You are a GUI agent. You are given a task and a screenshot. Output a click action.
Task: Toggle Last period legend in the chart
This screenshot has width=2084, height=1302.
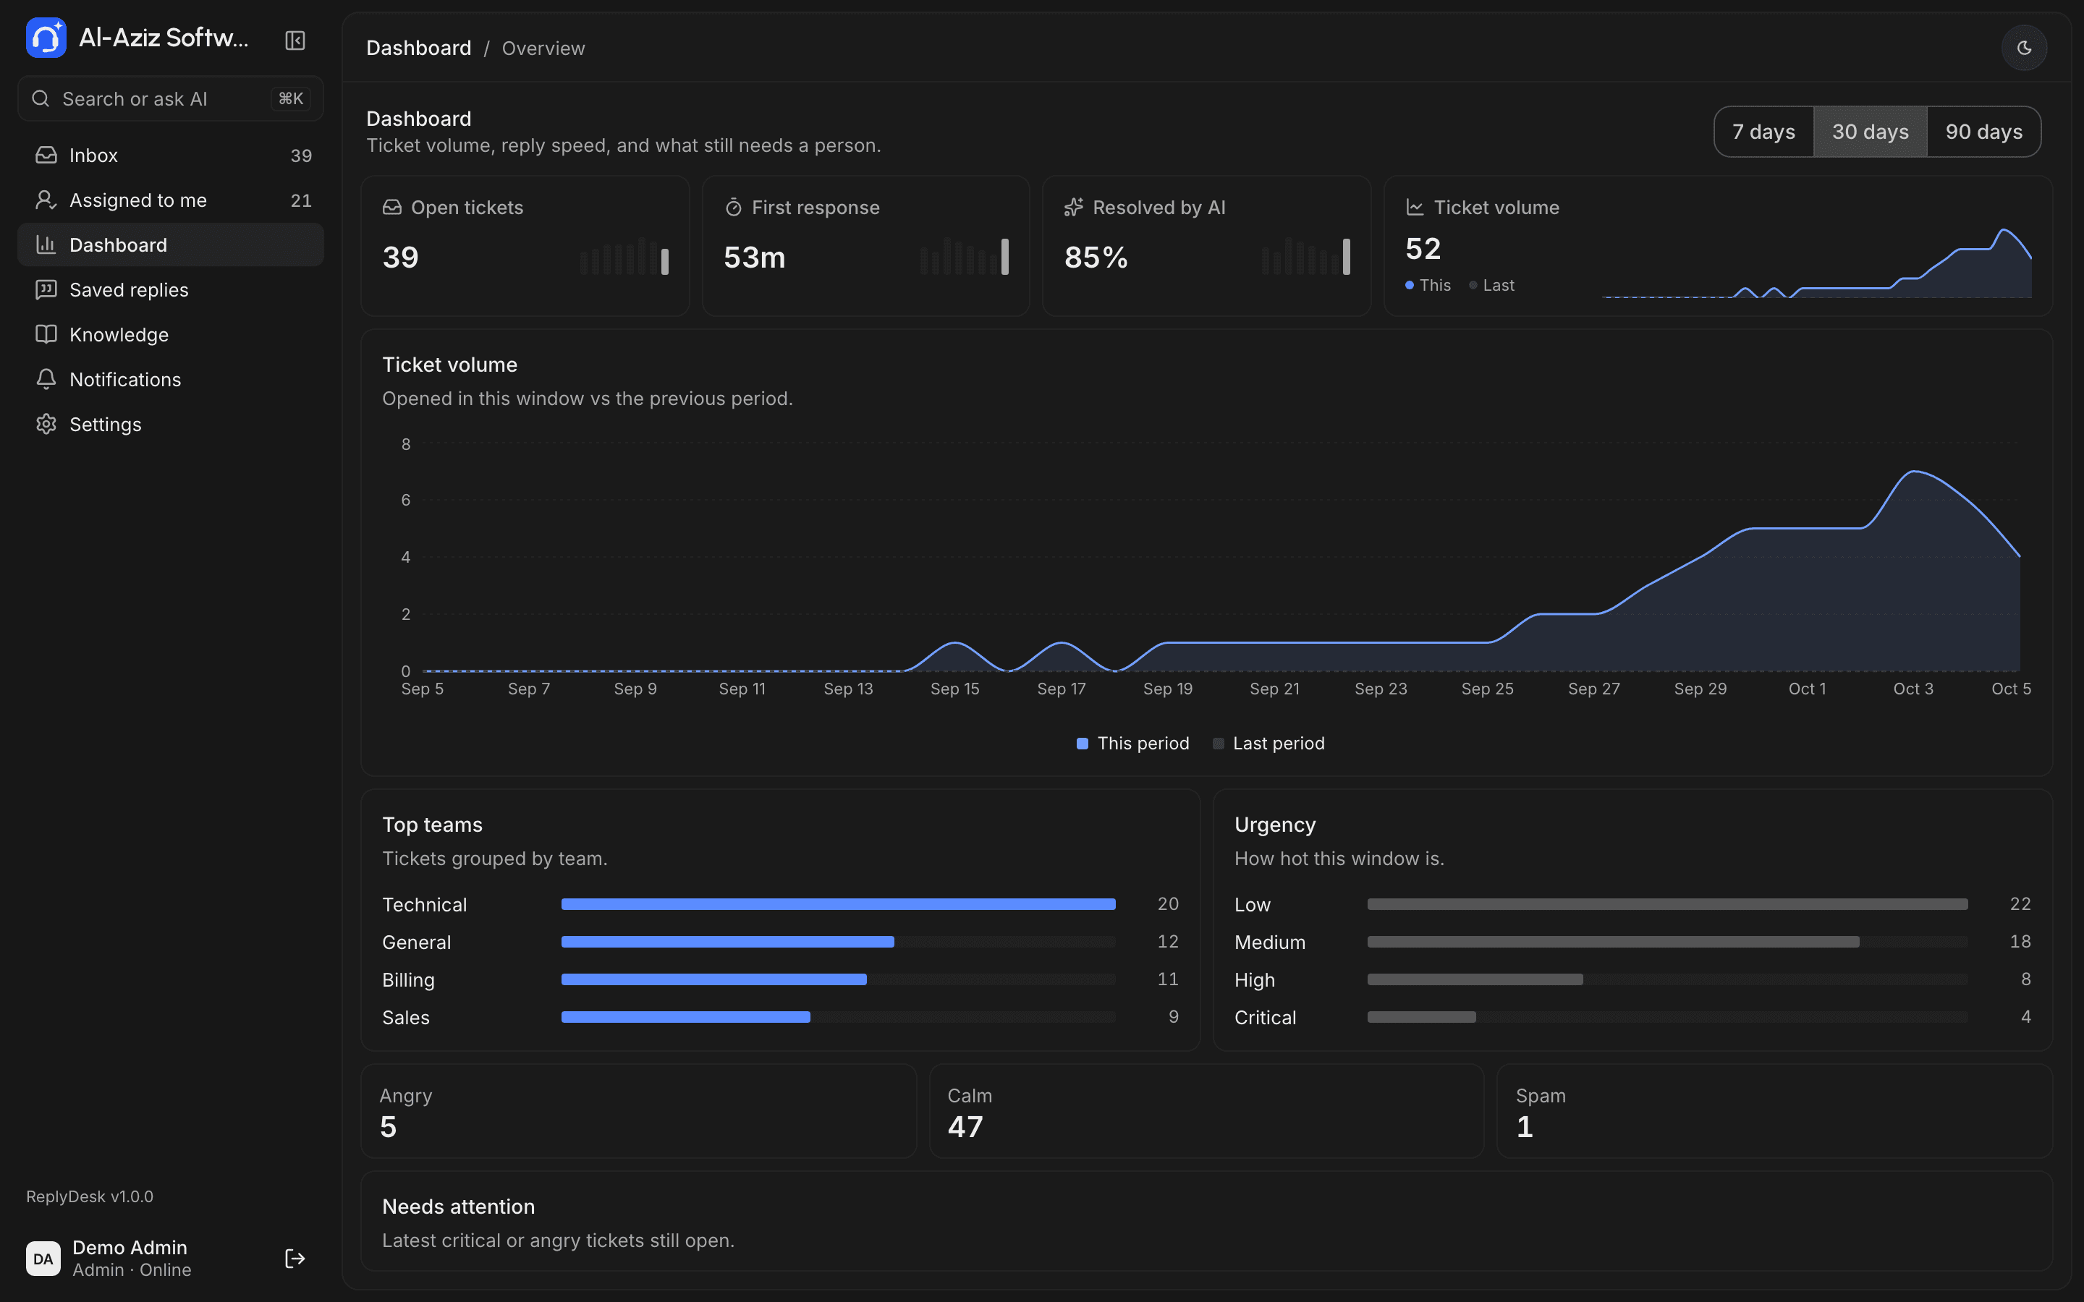1268,743
